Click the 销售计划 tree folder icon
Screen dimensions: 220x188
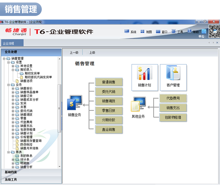17,133
